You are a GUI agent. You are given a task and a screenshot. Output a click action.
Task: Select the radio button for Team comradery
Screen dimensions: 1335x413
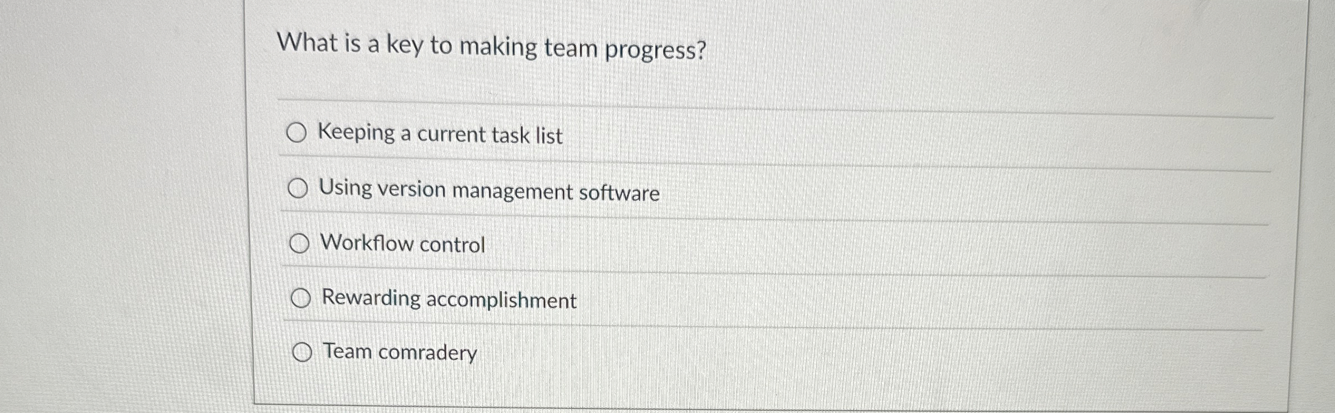pos(303,352)
